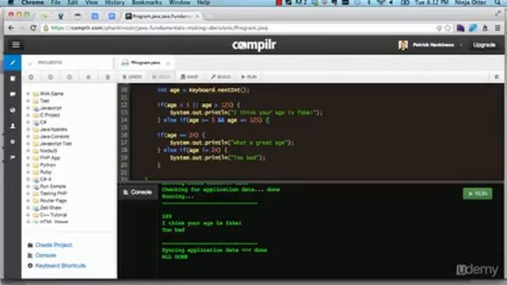Click the console output text 'ALL DONE'
The image size is (507, 285).
[x=174, y=256]
